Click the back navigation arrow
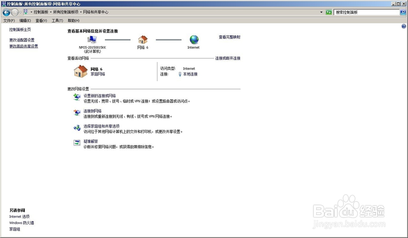Viewport: 408px width, 238px height. coord(6,12)
